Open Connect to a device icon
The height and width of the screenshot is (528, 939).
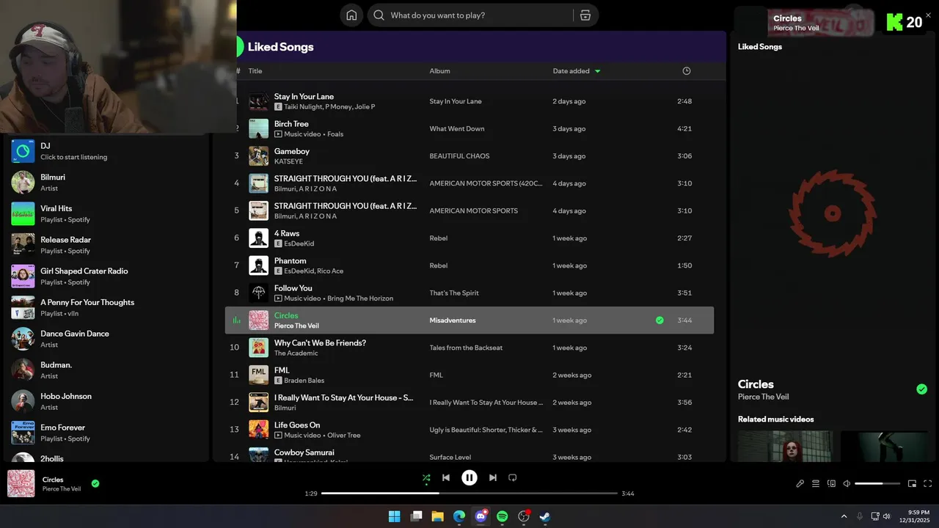tap(831, 483)
